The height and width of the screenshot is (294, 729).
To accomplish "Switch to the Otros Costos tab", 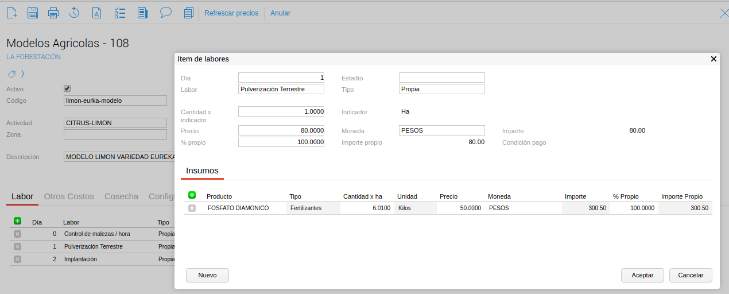I will click(69, 196).
